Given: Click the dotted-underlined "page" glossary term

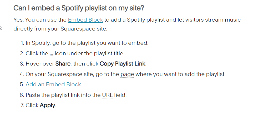Looking at the screenshot, I should click(x=127, y=74).
